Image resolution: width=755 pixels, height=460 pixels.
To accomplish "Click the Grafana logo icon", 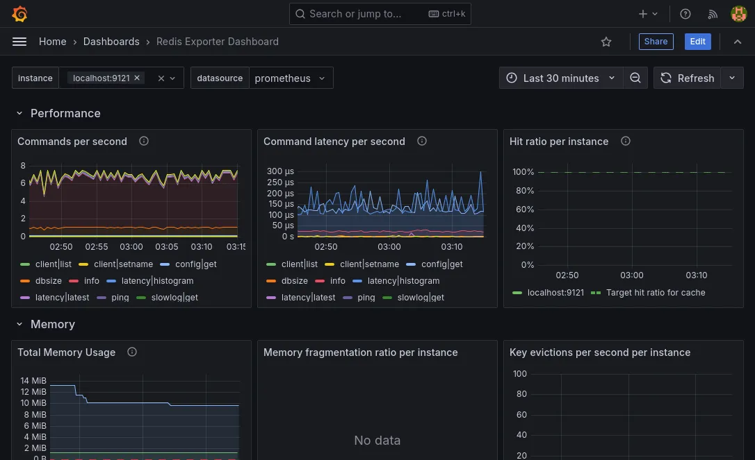I will tap(19, 14).
